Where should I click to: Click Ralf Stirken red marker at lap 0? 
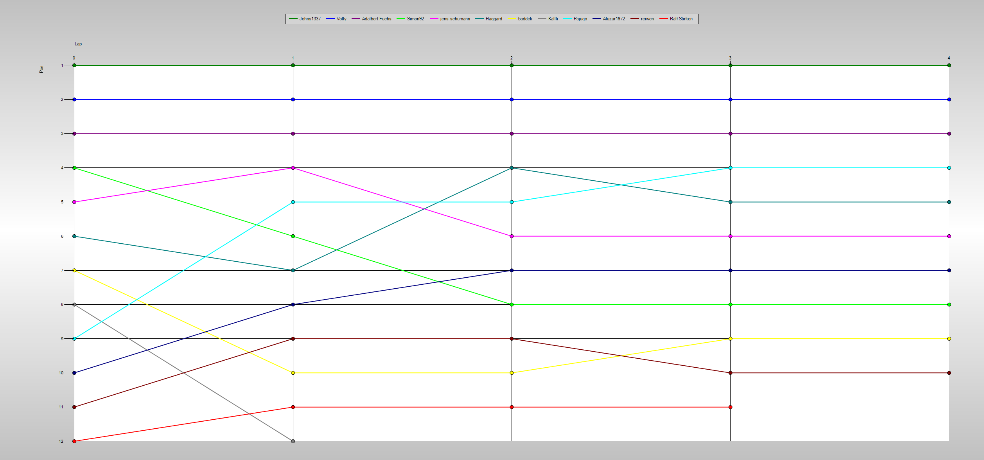74,441
